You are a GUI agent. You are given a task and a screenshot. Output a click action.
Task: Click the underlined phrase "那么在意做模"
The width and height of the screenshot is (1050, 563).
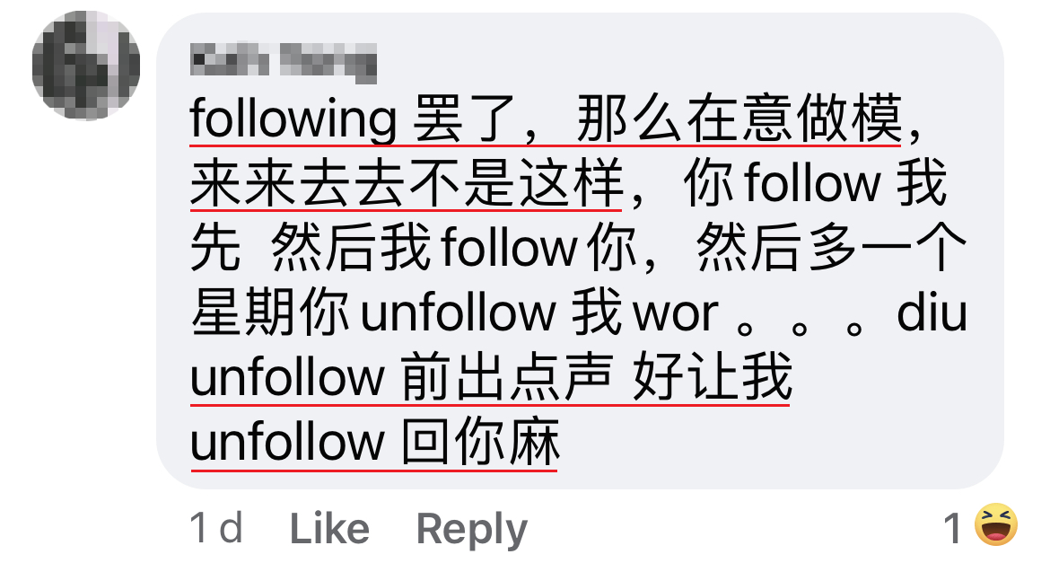click(x=739, y=119)
